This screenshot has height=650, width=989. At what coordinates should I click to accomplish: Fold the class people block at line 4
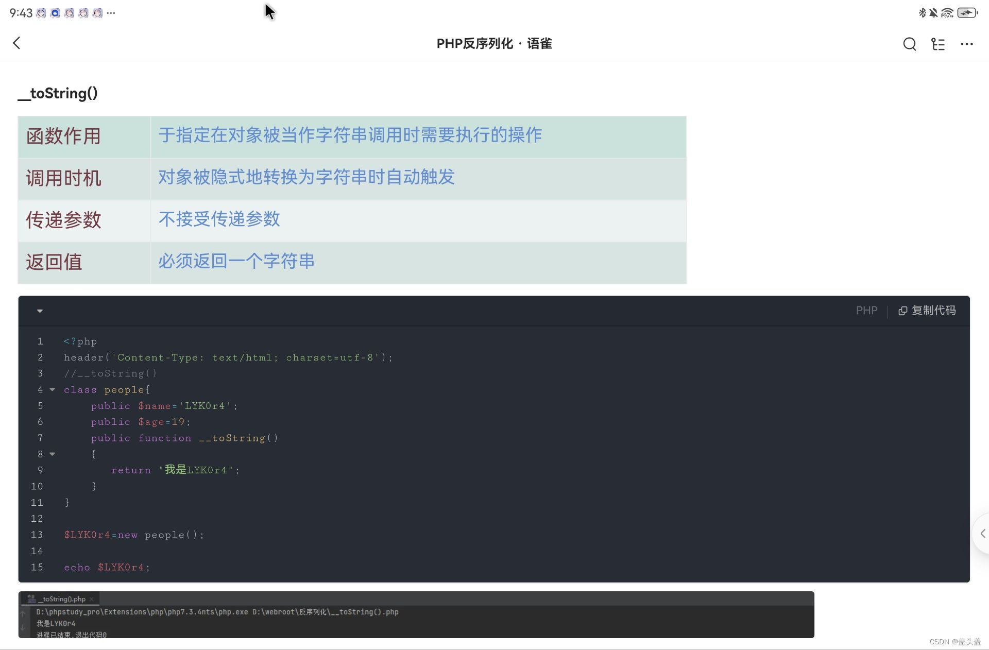pyautogui.click(x=52, y=390)
